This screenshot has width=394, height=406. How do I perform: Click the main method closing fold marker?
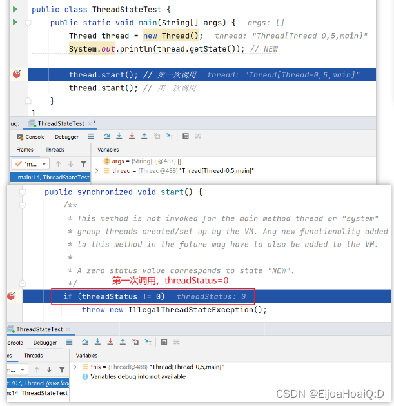tap(28, 101)
